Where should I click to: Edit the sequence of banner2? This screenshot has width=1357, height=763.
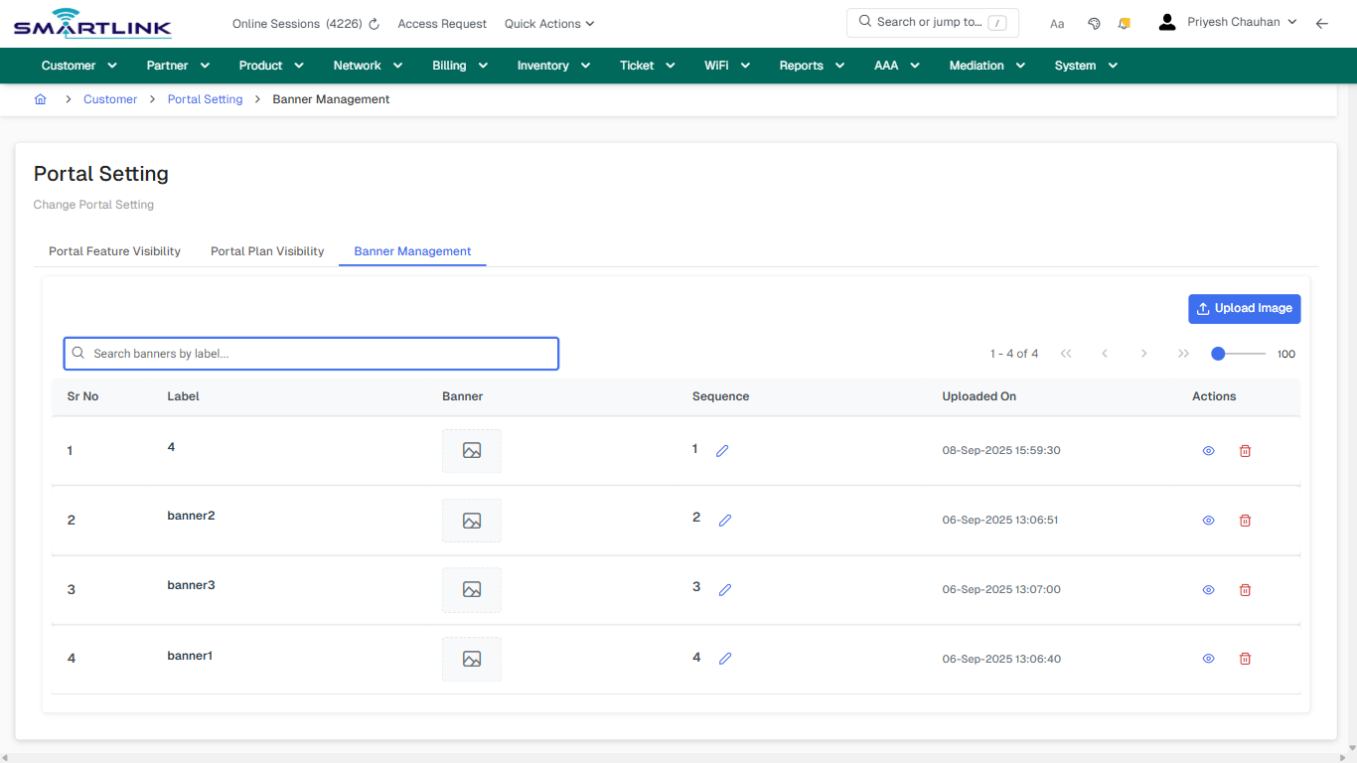click(725, 520)
